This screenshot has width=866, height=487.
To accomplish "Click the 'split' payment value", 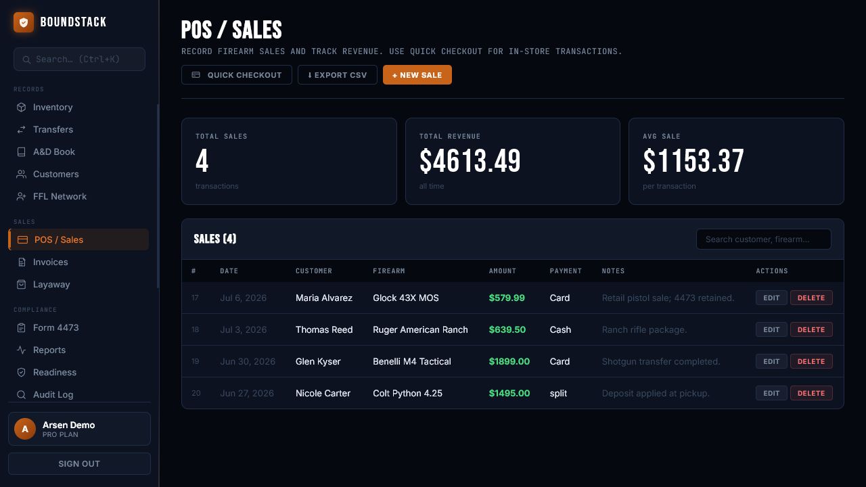I will (x=558, y=393).
